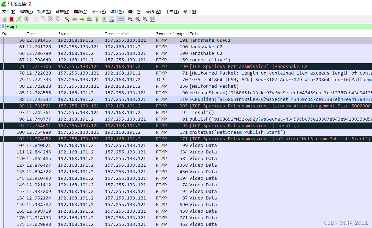The height and width of the screenshot is (228, 372).
Task: Stop the running capture with red square
Action: pos(12,19)
